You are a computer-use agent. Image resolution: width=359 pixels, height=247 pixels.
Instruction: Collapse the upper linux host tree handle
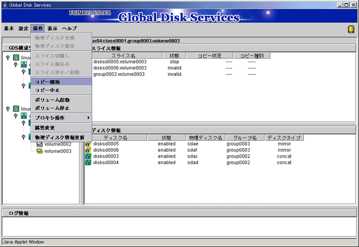tap(8, 58)
